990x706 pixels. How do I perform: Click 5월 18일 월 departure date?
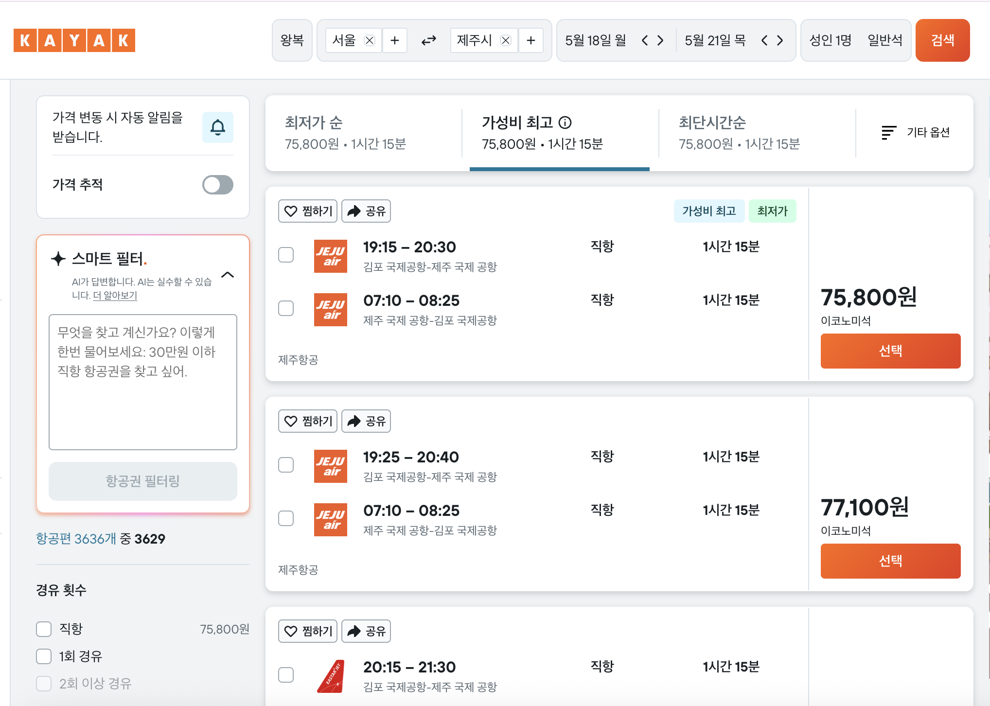point(596,40)
